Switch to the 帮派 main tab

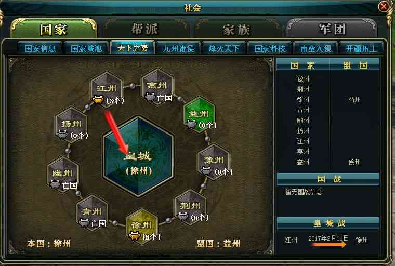146,29
